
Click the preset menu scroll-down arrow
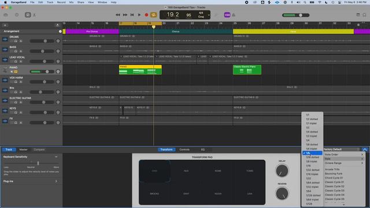pos(343,204)
